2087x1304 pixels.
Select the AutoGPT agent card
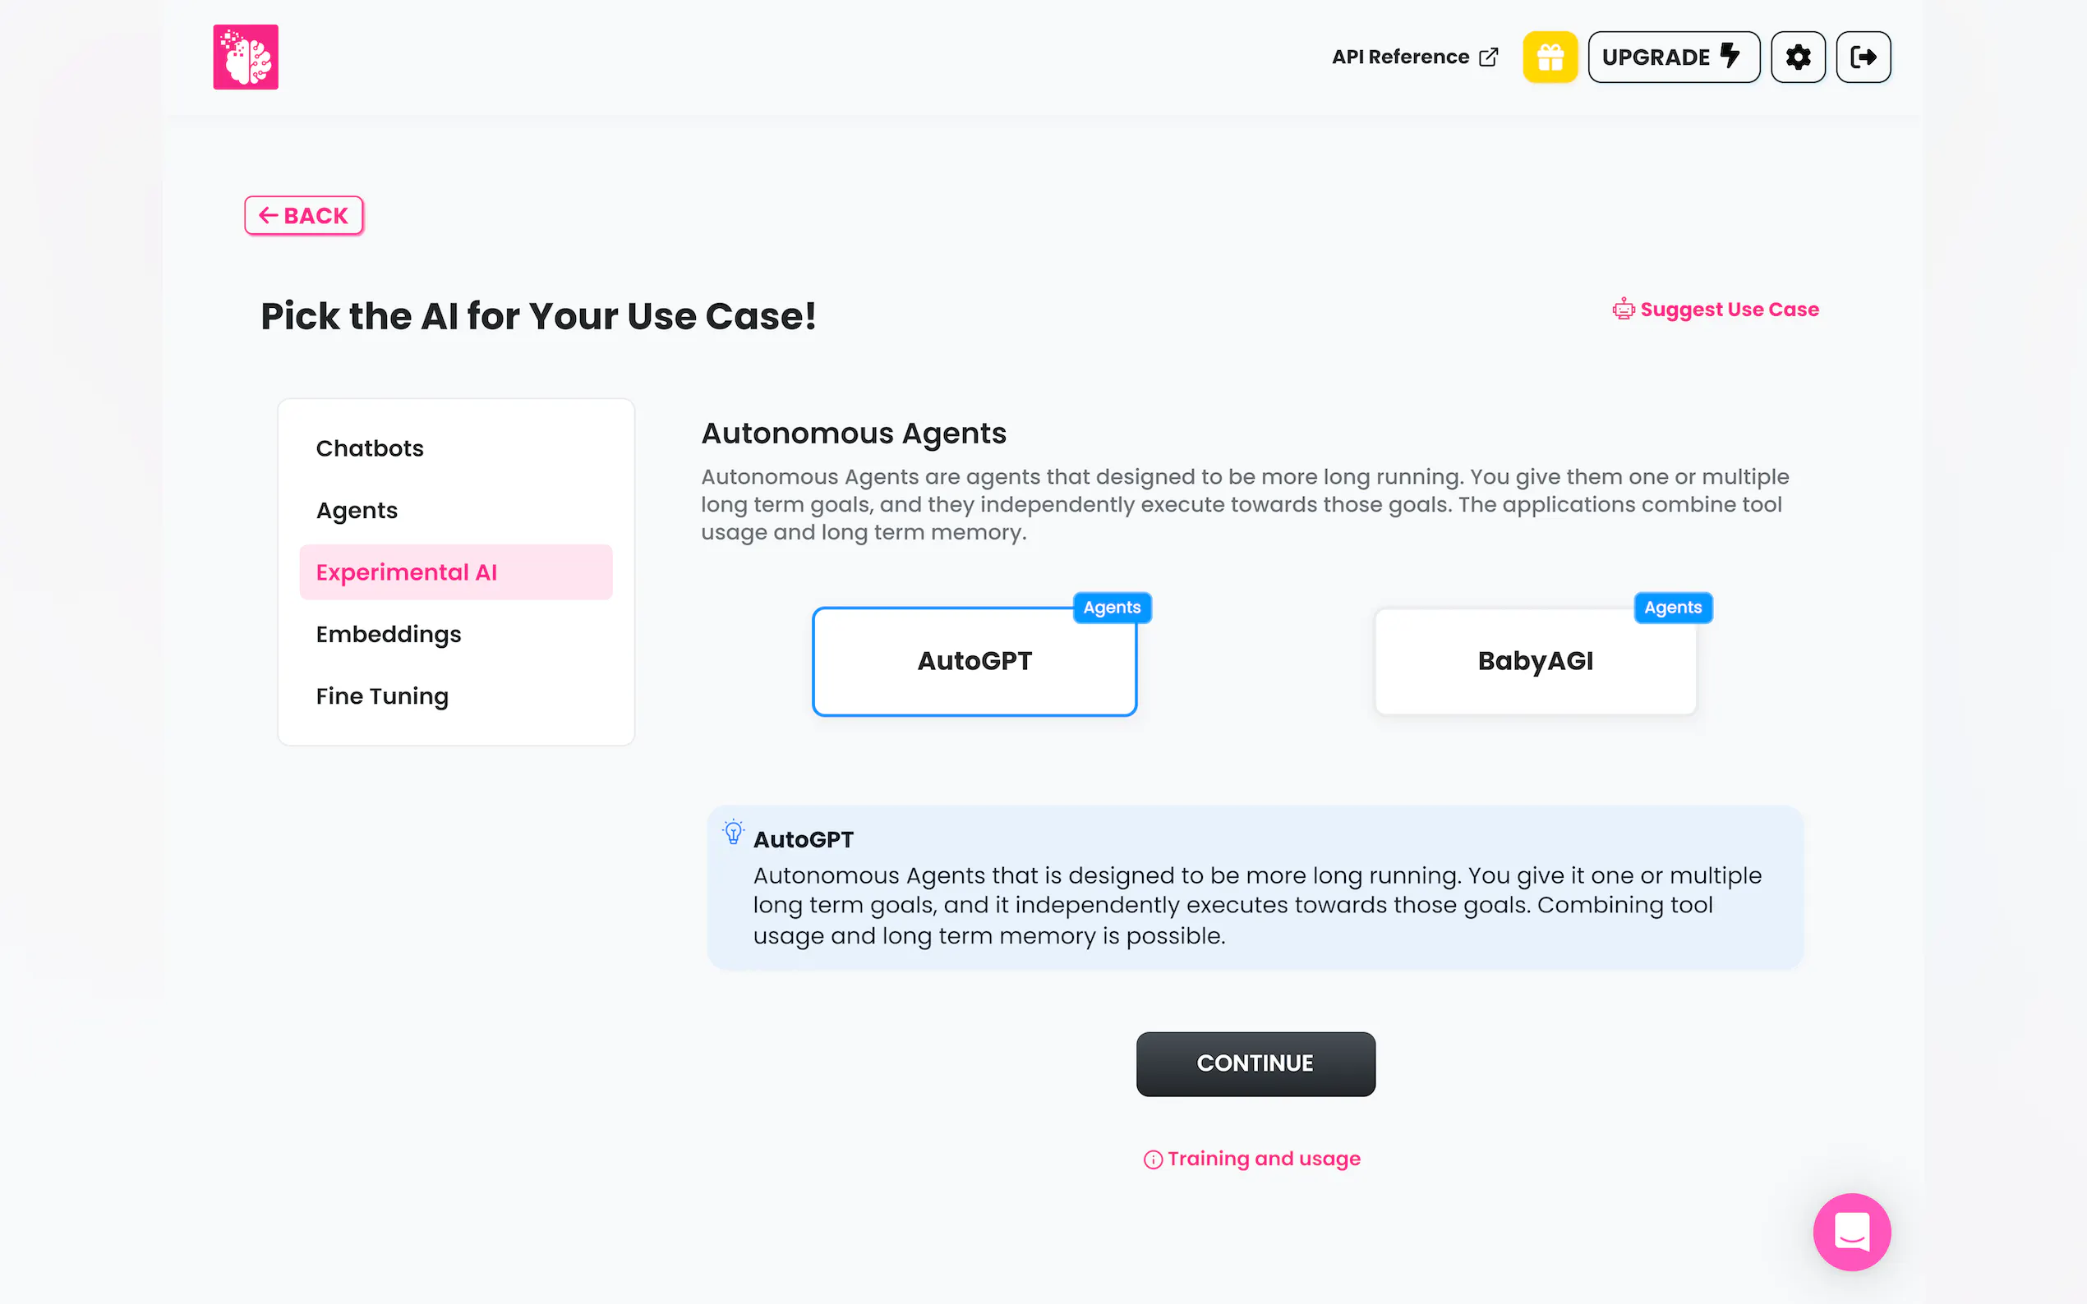tap(973, 662)
